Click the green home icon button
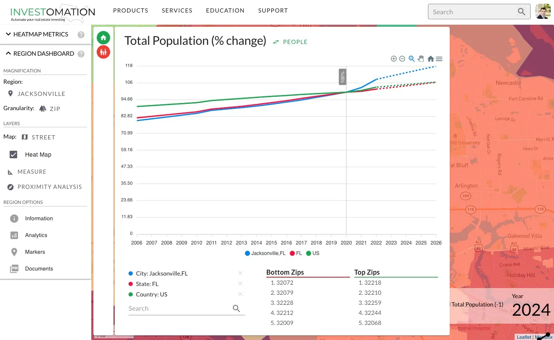This screenshot has height=340, width=554. [103, 38]
